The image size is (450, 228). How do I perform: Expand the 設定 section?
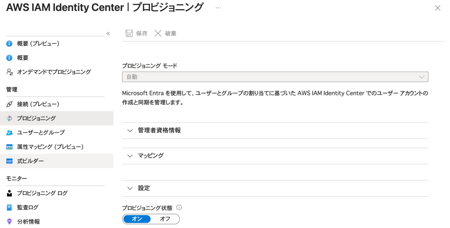[144, 188]
